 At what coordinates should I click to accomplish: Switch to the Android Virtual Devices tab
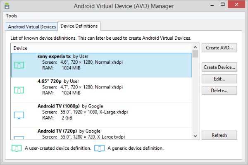pos(32,26)
